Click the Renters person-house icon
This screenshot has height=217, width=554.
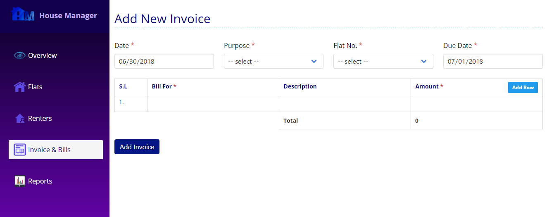(19, 119)
